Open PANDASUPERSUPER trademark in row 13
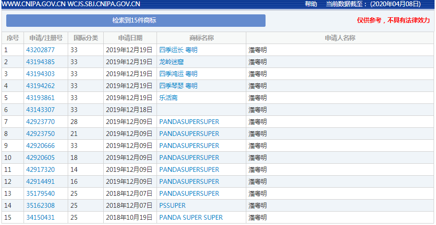This screenshot has height=225, width=436. 189,193
